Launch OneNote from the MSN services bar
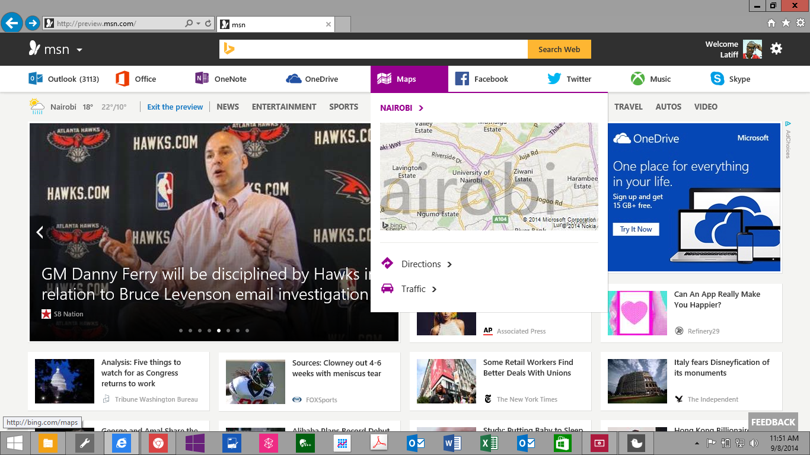The width and height of the screenshot is (810, 455). pos(221,79)
